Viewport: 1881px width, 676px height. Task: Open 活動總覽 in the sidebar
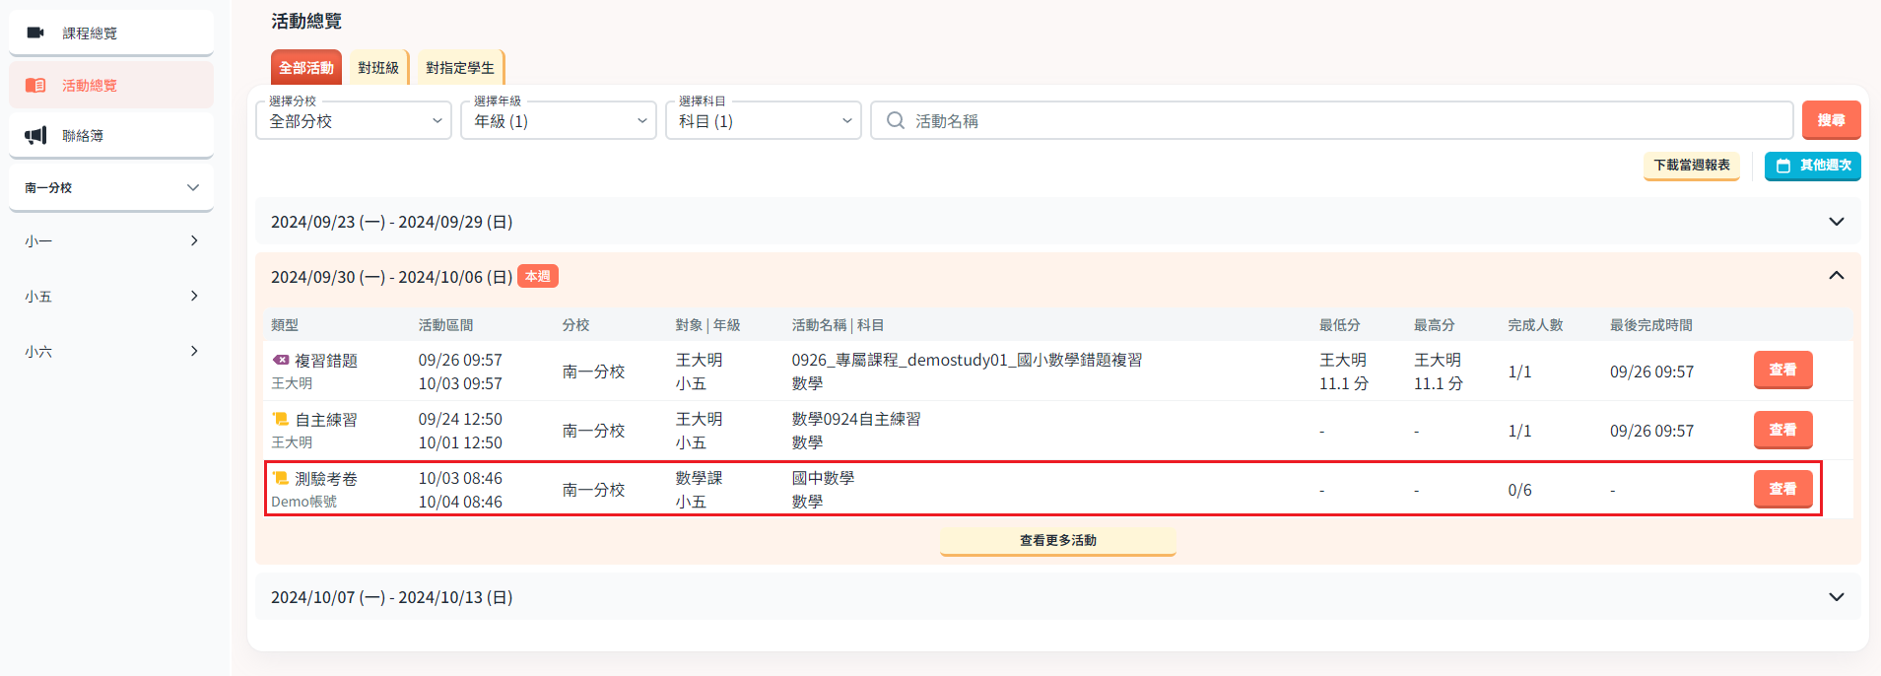click(x=111, y=86)
